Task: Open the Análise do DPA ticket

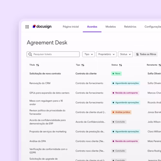Action: [38, 141]
